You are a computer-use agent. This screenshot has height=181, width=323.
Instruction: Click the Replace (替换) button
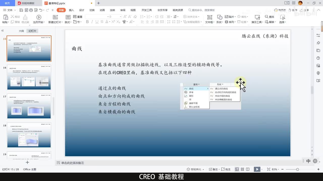tap(270, 22)
